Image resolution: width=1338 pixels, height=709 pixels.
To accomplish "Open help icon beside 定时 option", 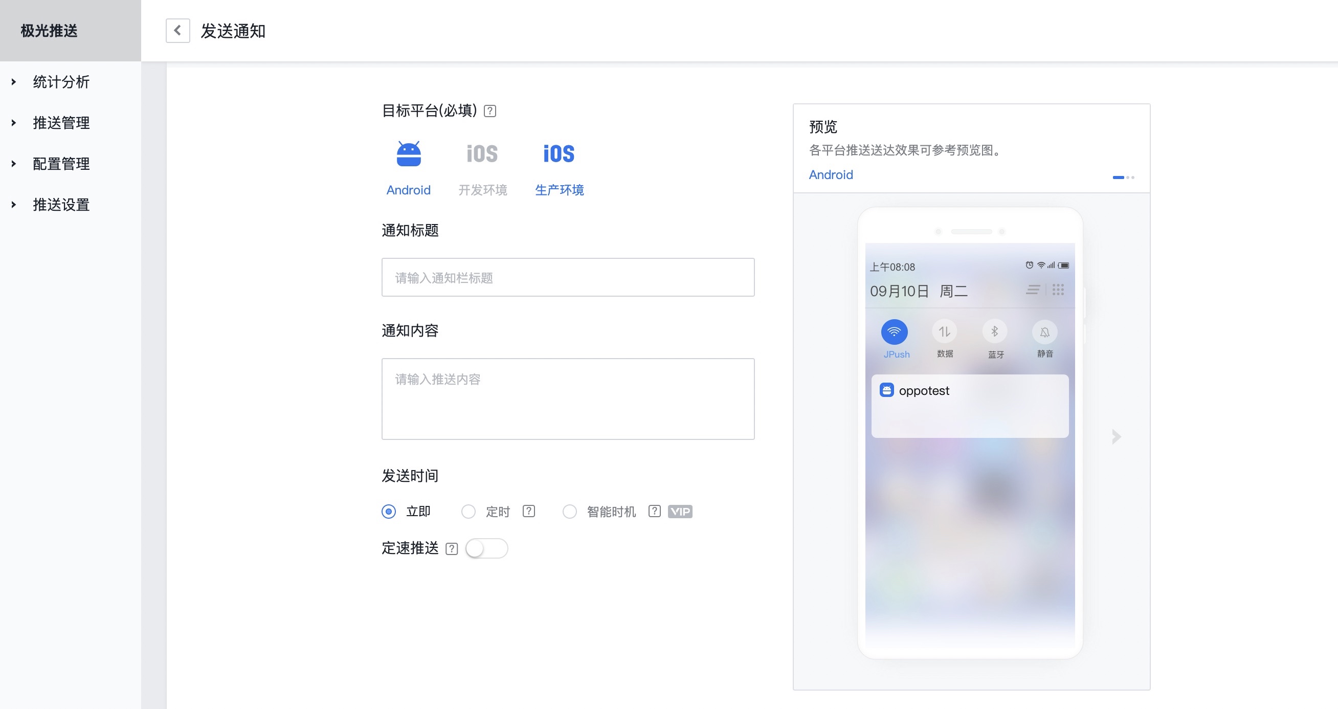I will 529,511.
